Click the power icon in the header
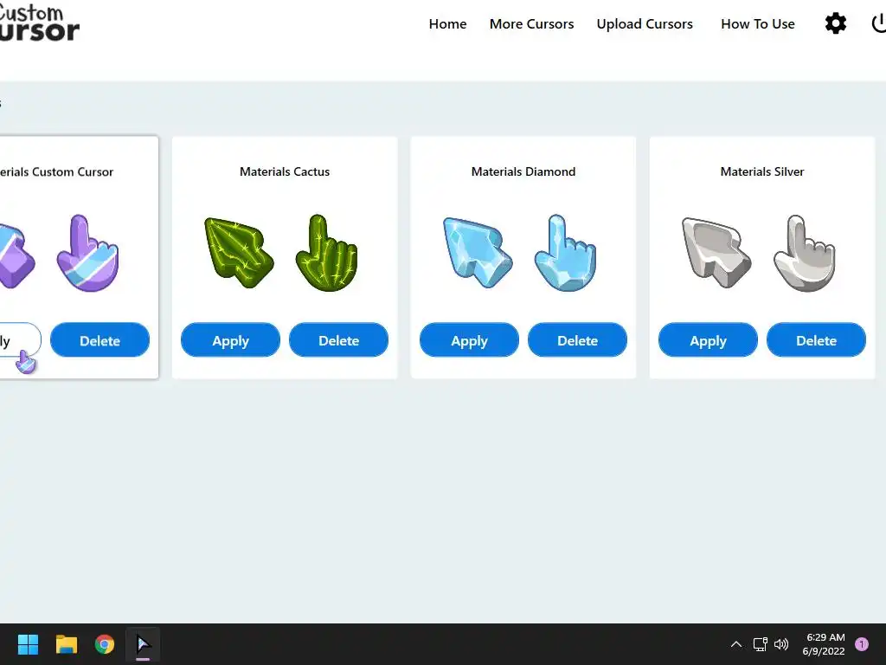This screenshot has height=665, width=886. 879,23
